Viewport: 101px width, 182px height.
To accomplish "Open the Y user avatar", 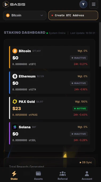I will click(x=83, y=4).
